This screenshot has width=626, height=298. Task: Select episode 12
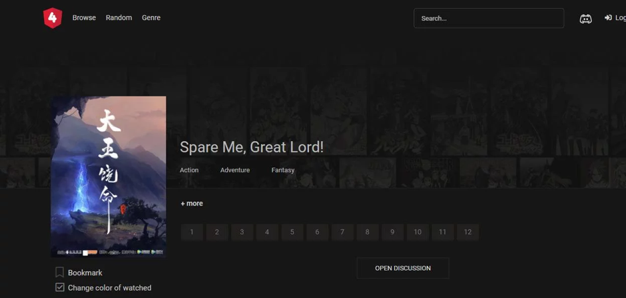[468, 232]
